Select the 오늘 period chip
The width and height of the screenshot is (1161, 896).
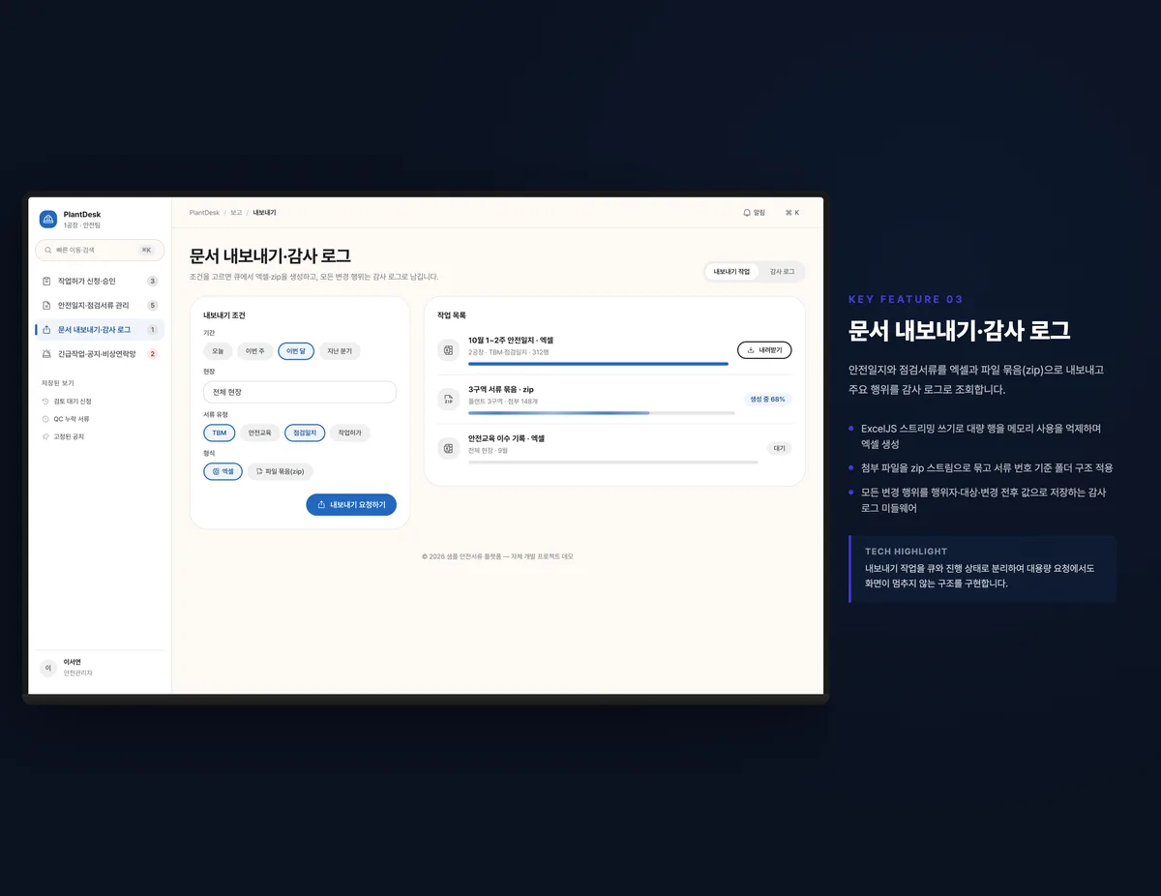coord(218,351)
